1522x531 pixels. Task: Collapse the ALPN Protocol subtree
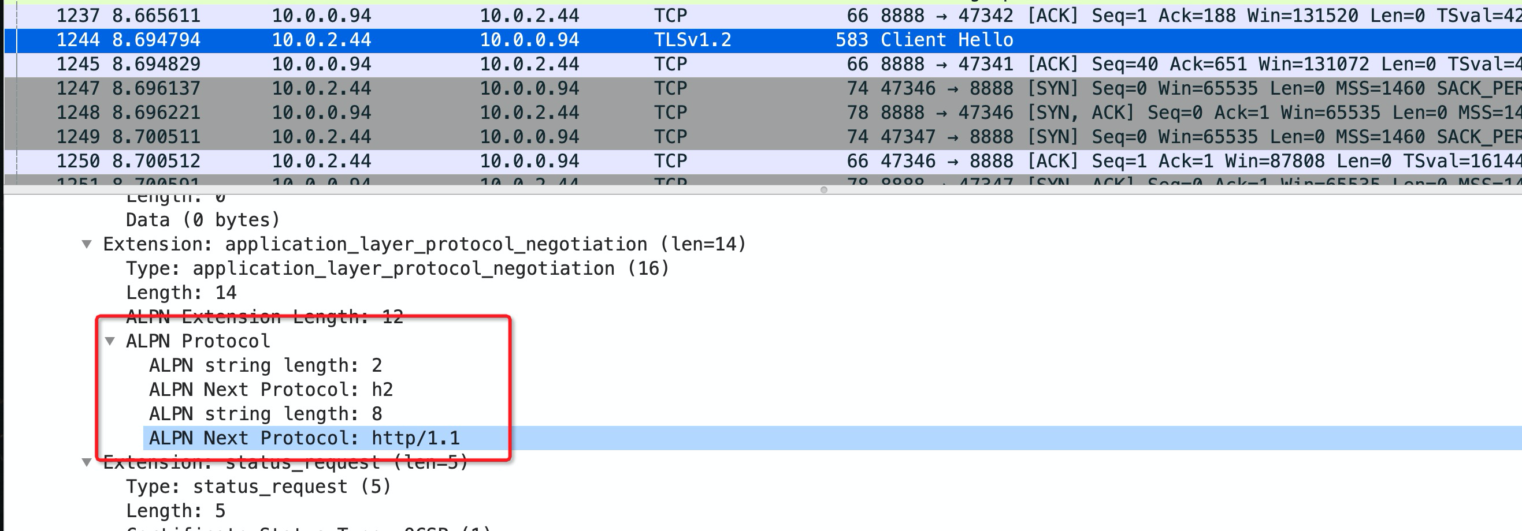[110, 341]
